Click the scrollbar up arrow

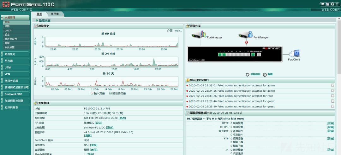pos(339,19)
